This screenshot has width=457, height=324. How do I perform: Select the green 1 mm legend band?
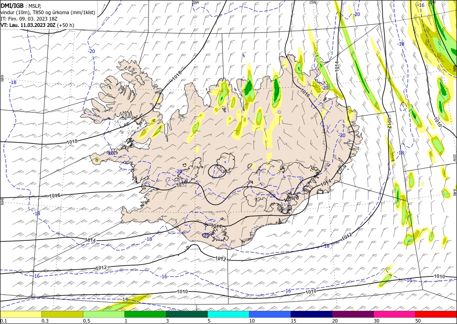point(145,314)
